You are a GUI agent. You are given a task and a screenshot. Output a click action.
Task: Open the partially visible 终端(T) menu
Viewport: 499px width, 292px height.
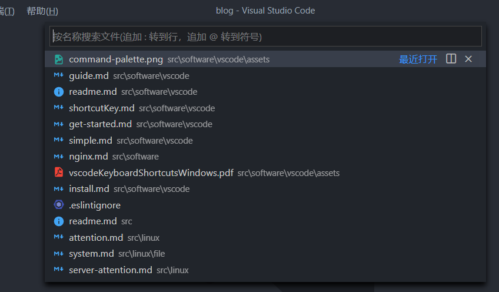click(7, 11)
